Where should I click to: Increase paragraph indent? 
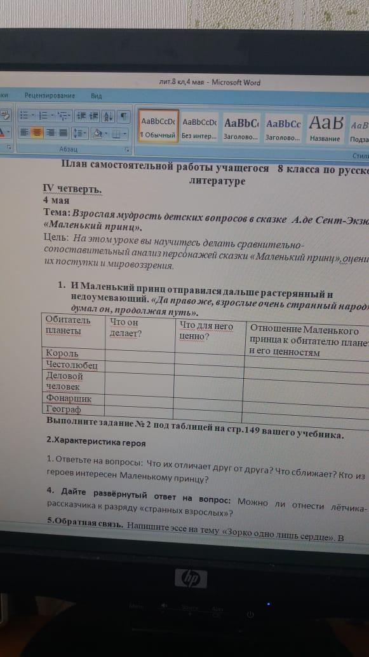[93, 116]
